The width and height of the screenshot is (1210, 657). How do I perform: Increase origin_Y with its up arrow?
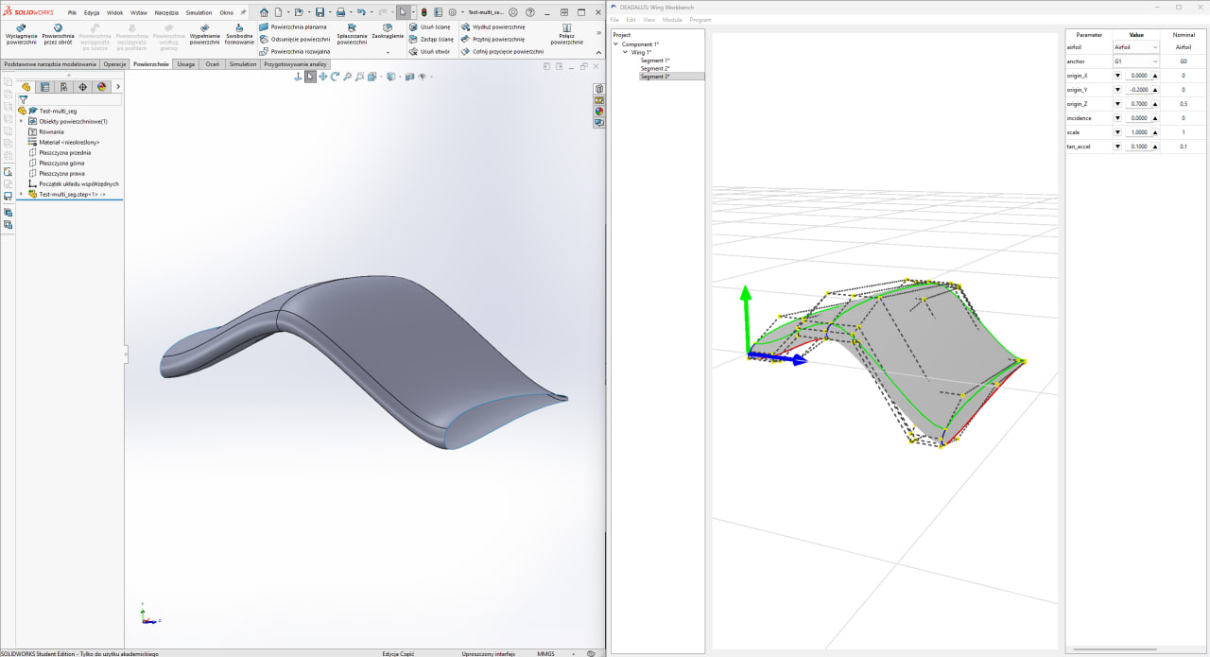click(1154, 90)
